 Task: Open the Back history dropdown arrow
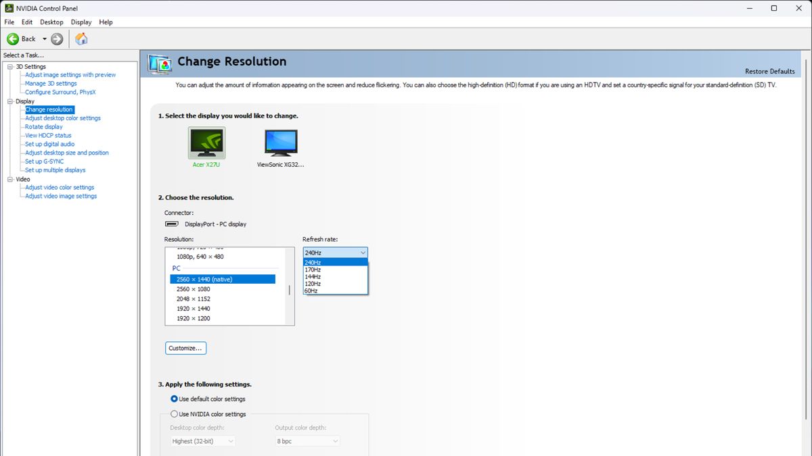click(x=45, y=39)
